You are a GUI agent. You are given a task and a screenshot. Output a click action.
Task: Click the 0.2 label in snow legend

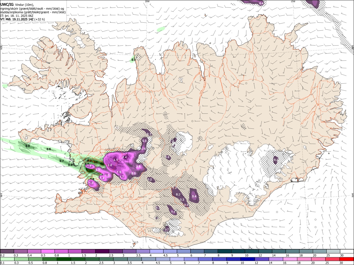[x=3, y=255]
